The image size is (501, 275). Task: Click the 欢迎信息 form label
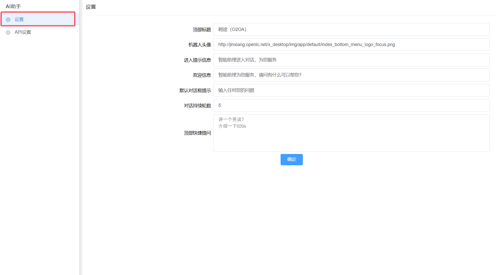(202, 75)
